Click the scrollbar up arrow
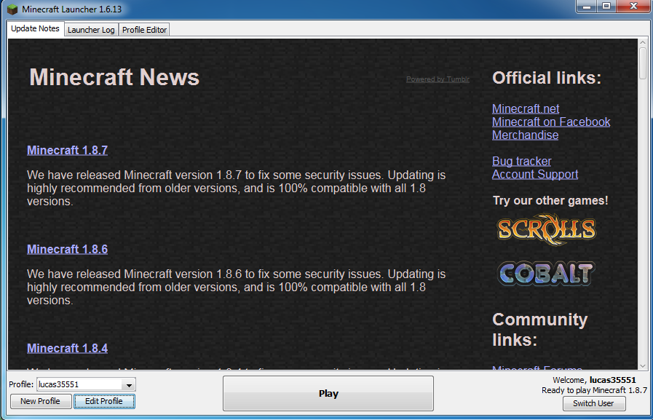This screenshot has height=420, width=653. (643, 42)
